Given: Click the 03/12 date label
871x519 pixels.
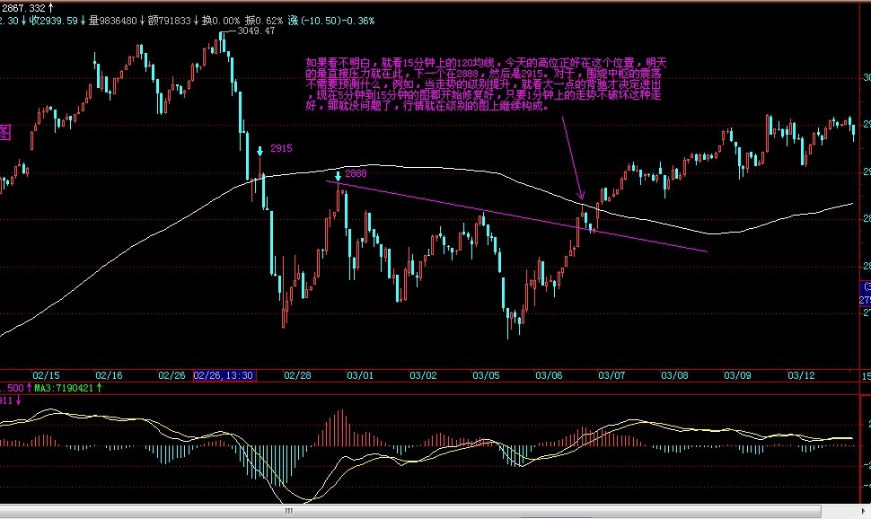Looking at the screenshot, I should (800, 374).
